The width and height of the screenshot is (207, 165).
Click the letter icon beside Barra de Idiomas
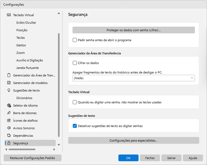(x=9, y=113)
